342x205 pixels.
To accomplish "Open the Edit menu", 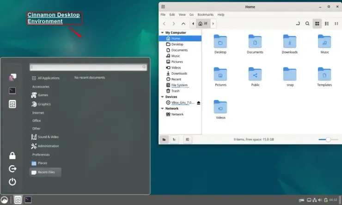I will (x=172, y=15).
